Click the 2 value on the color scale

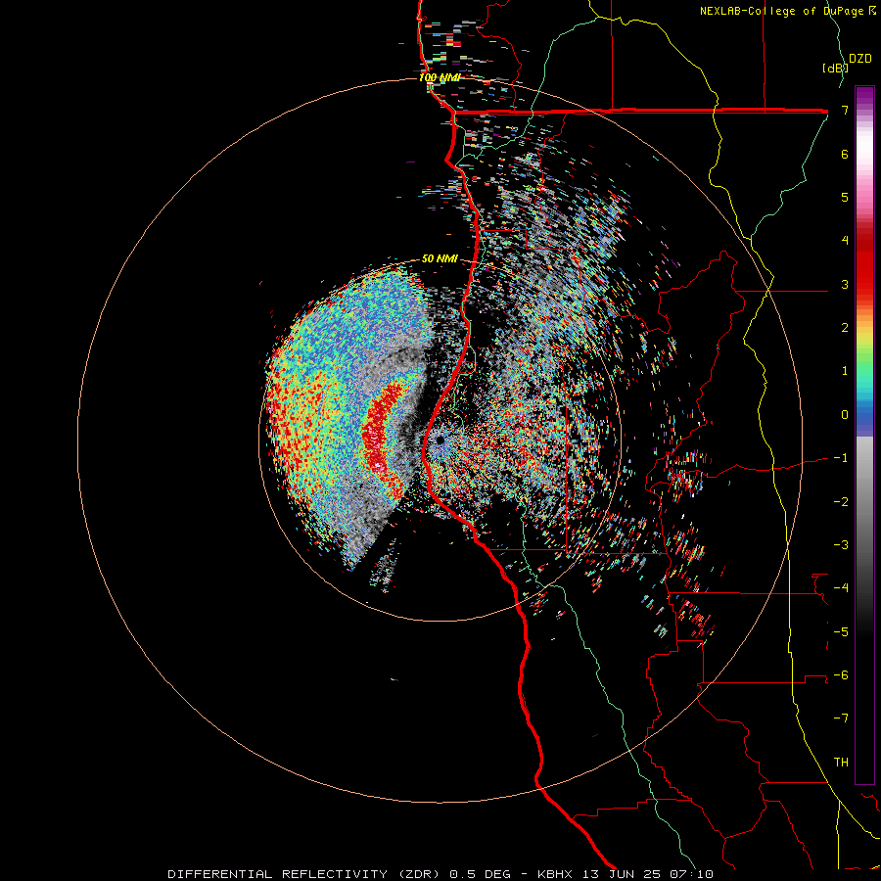click(x=845, y=328)
